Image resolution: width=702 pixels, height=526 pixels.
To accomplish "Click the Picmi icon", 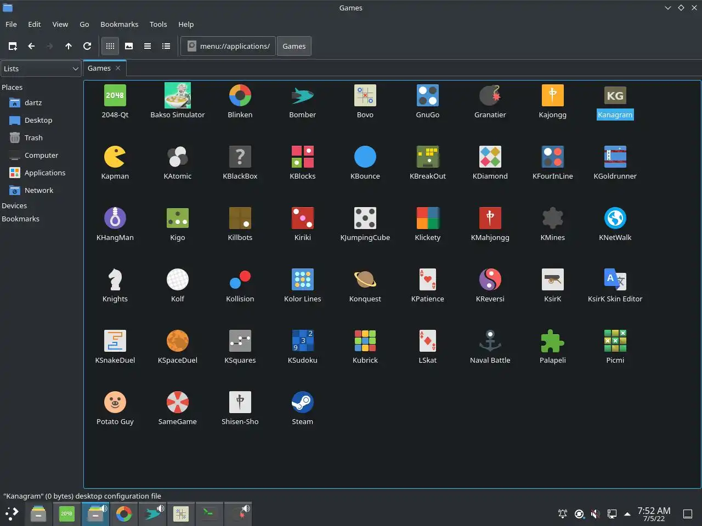I will [615, 341].
